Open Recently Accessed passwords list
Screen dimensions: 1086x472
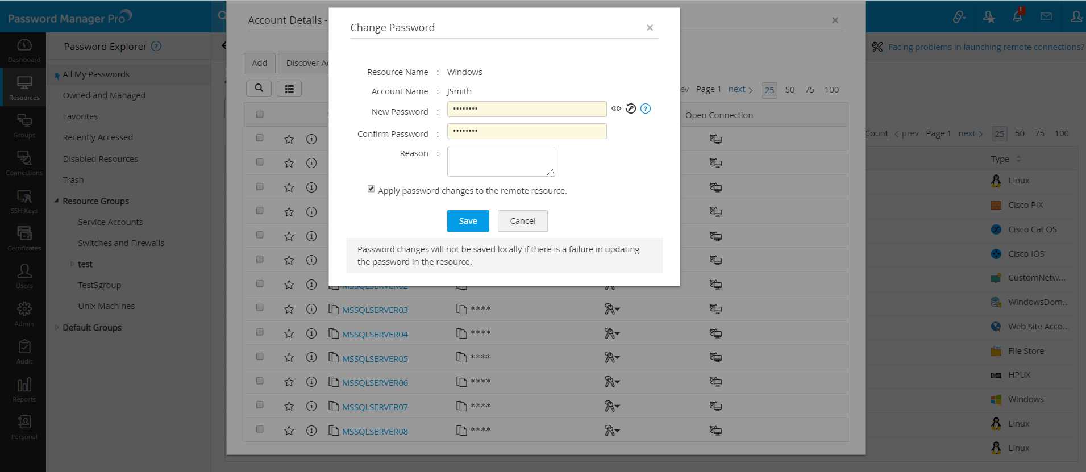(x=98, y=137)
